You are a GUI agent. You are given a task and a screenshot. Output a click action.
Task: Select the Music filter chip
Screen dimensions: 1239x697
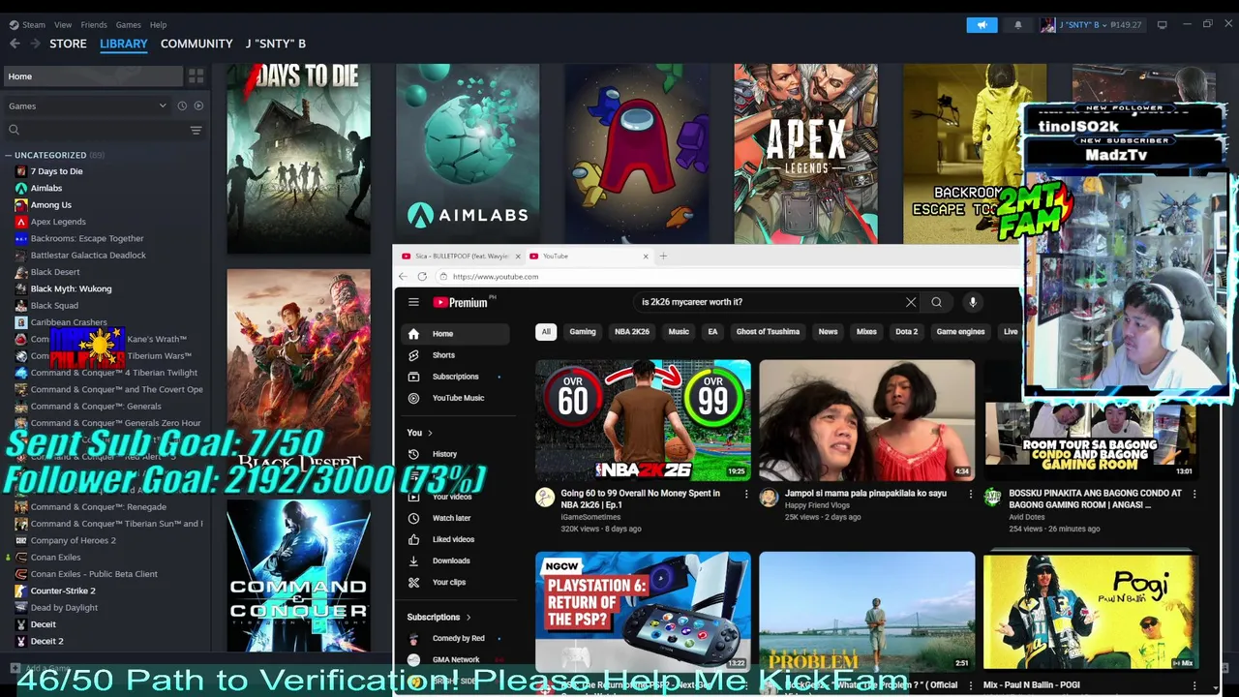point(679,332)
